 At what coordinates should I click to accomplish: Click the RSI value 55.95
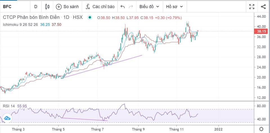(x=22, y=106)
